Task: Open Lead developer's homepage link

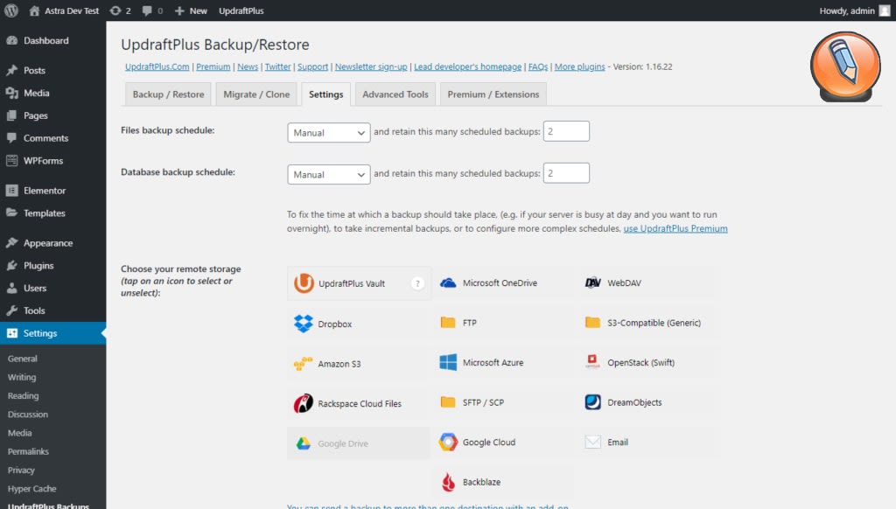Action: coord(467,66)
